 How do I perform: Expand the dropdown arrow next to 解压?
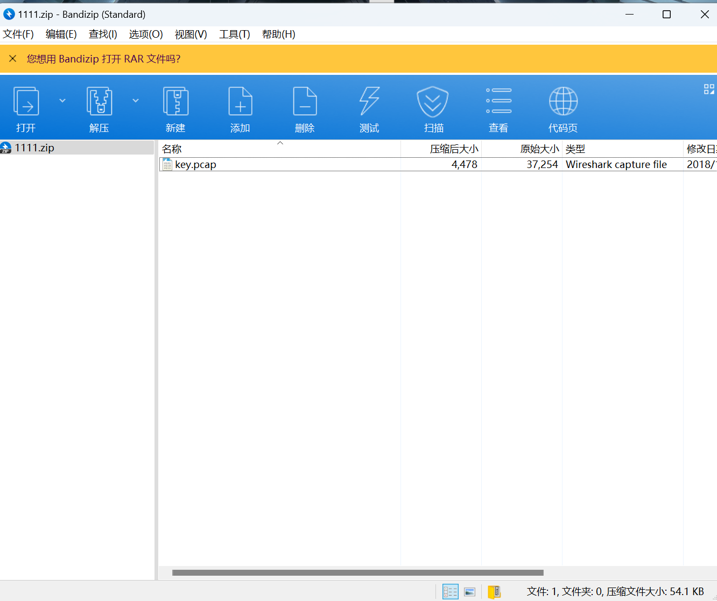click(x=136, y=101)
